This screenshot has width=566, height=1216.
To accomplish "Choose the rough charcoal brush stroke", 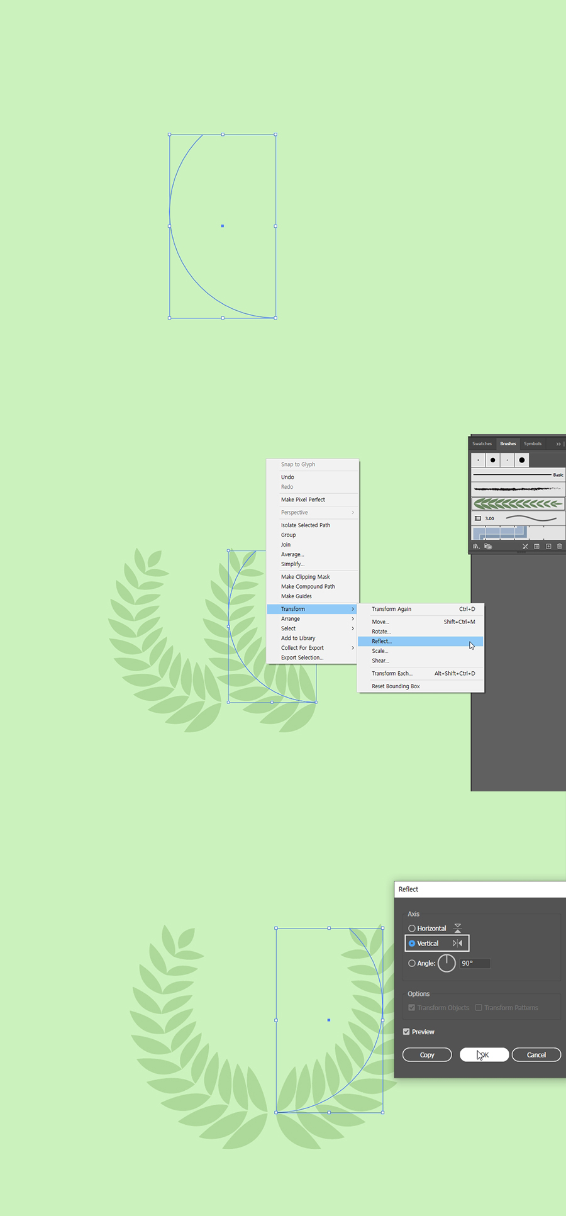I will 518,489.
